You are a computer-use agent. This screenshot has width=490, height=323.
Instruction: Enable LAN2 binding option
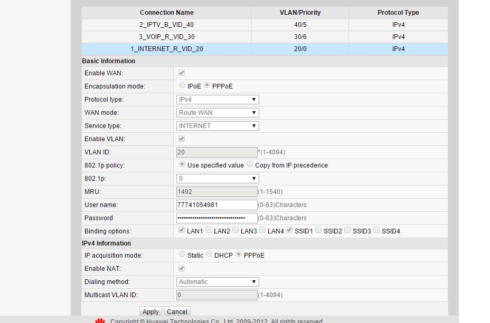point(209,230)
